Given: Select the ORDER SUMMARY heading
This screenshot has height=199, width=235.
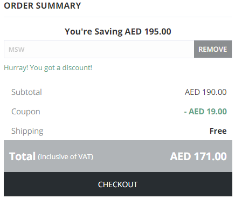Looking at the screenshot, I should (43, 6).
